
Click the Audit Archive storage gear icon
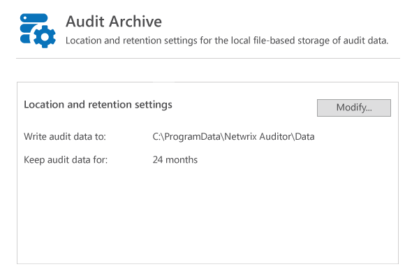coord(38,31)
